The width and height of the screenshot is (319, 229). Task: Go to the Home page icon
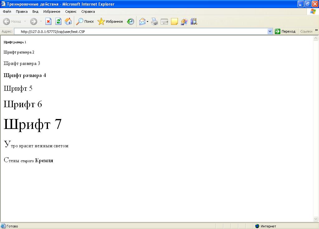(x=68, y=21)
